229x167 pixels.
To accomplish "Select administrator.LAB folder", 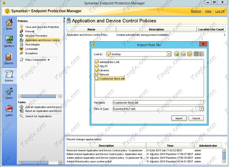I will coord(107,62).
